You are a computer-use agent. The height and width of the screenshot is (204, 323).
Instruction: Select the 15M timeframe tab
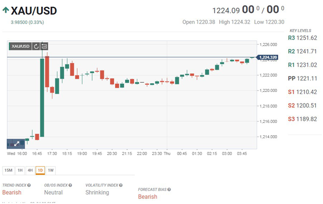pos(8,170)
